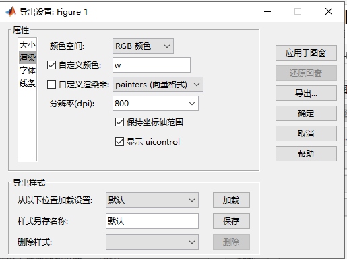The image size is (347, 259).
Task: Open the 删除样式 dropdown list
Action: coord(152,242)
